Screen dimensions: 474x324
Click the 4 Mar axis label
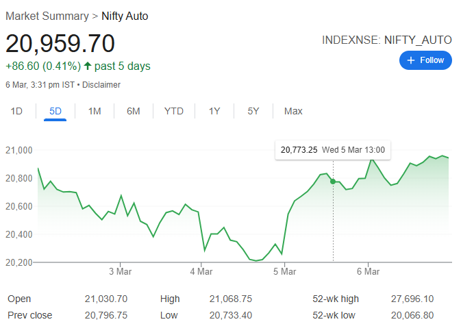[x=201, y=272]
